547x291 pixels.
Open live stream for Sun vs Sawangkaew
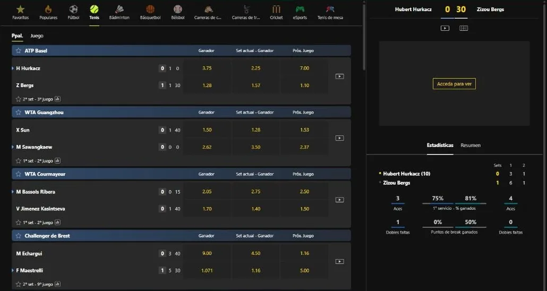tap(339, 138)
